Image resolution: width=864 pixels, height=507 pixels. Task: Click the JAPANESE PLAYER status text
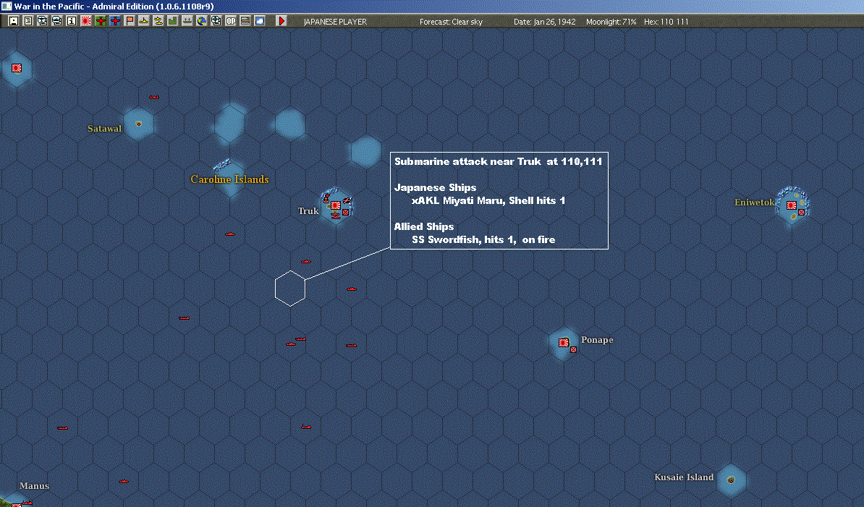335,22
